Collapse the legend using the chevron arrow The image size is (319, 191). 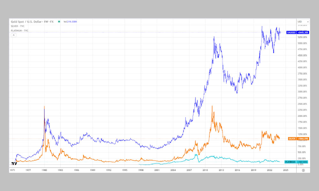coord(13,35)
